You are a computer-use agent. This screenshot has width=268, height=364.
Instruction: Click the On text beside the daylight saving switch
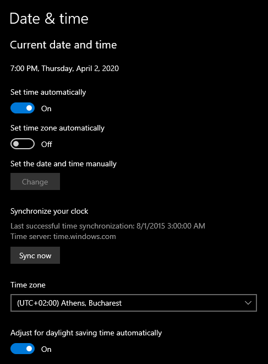(x=46, y=349)
